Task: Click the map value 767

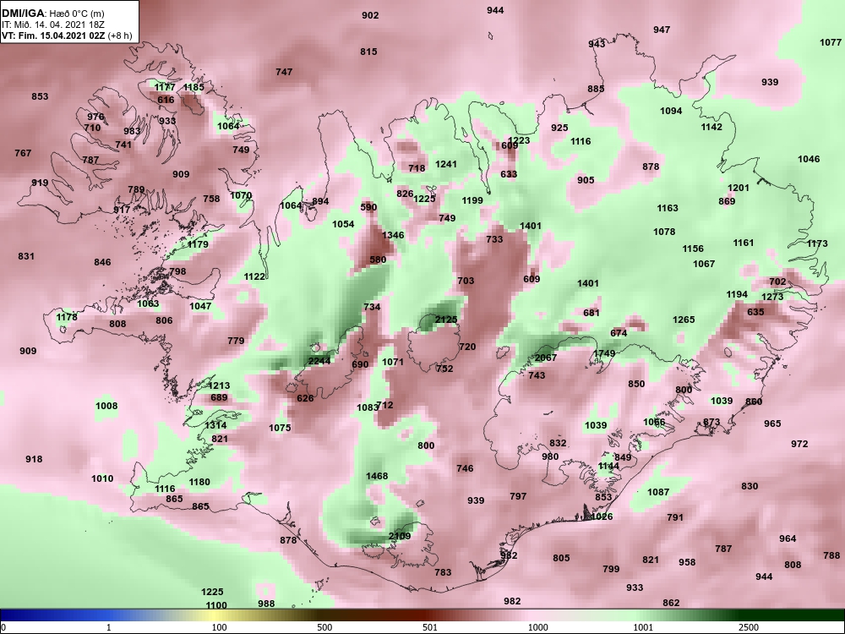Action: (23, 153)
